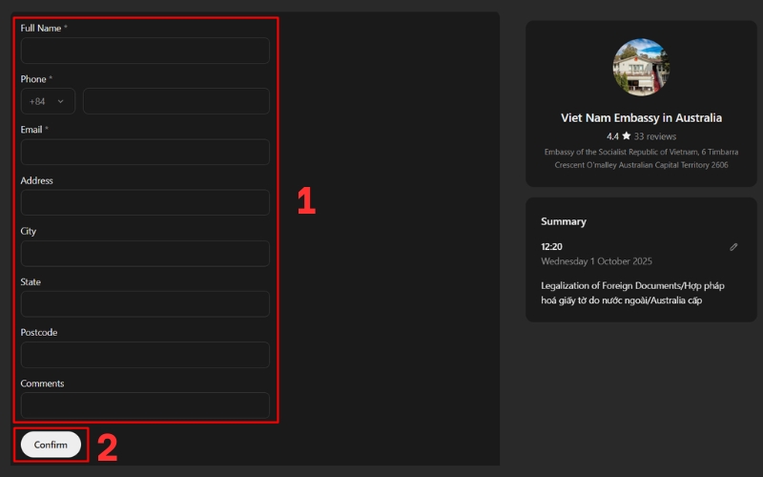The height and width of the screenshot is (477, 763).
Task: Focus the phone number text box
Action: 175,101
